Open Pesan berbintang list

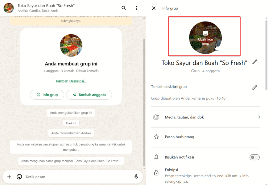[179, 137]
